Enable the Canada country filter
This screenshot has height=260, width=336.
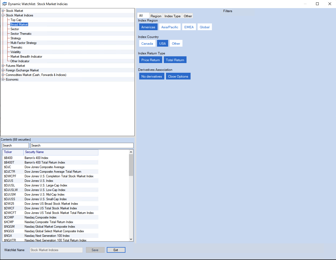coord(147,43)
